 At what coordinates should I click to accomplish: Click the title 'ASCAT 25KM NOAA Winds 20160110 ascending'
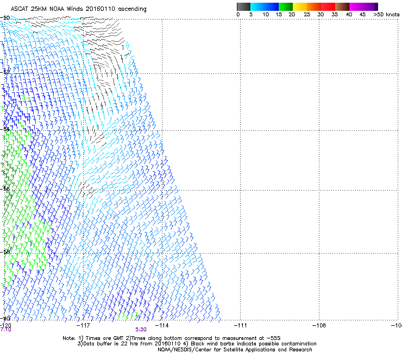click(78, 9)
